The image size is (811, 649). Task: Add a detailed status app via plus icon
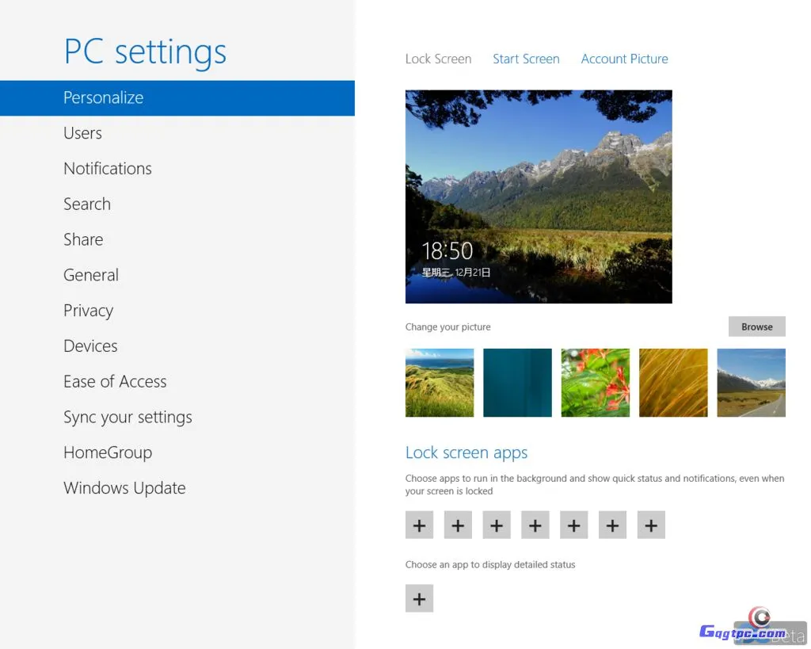click(x=419, y=598)
